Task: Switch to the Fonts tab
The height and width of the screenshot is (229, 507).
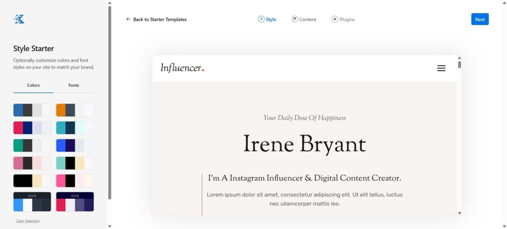Action: 74,86
